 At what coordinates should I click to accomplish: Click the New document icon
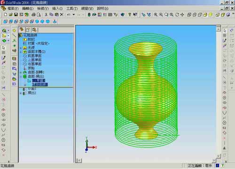tap(6, 15)
